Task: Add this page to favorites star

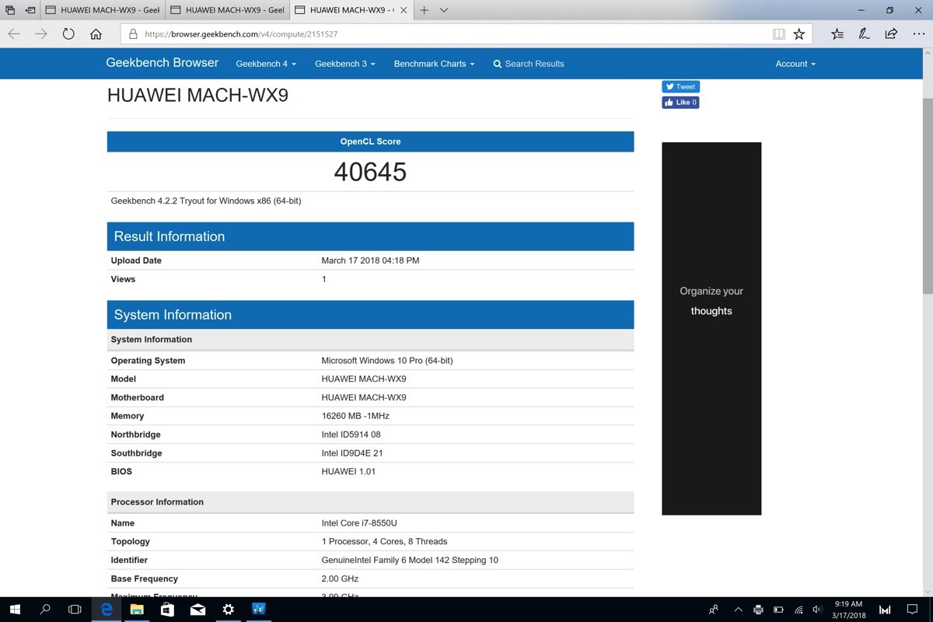Action: tap(798, 34)
